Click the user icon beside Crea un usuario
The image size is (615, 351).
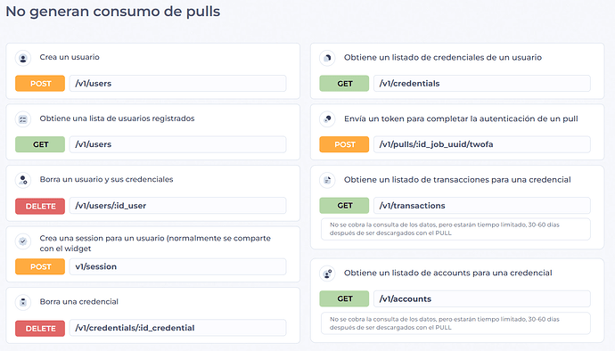[x=23, y=59]
